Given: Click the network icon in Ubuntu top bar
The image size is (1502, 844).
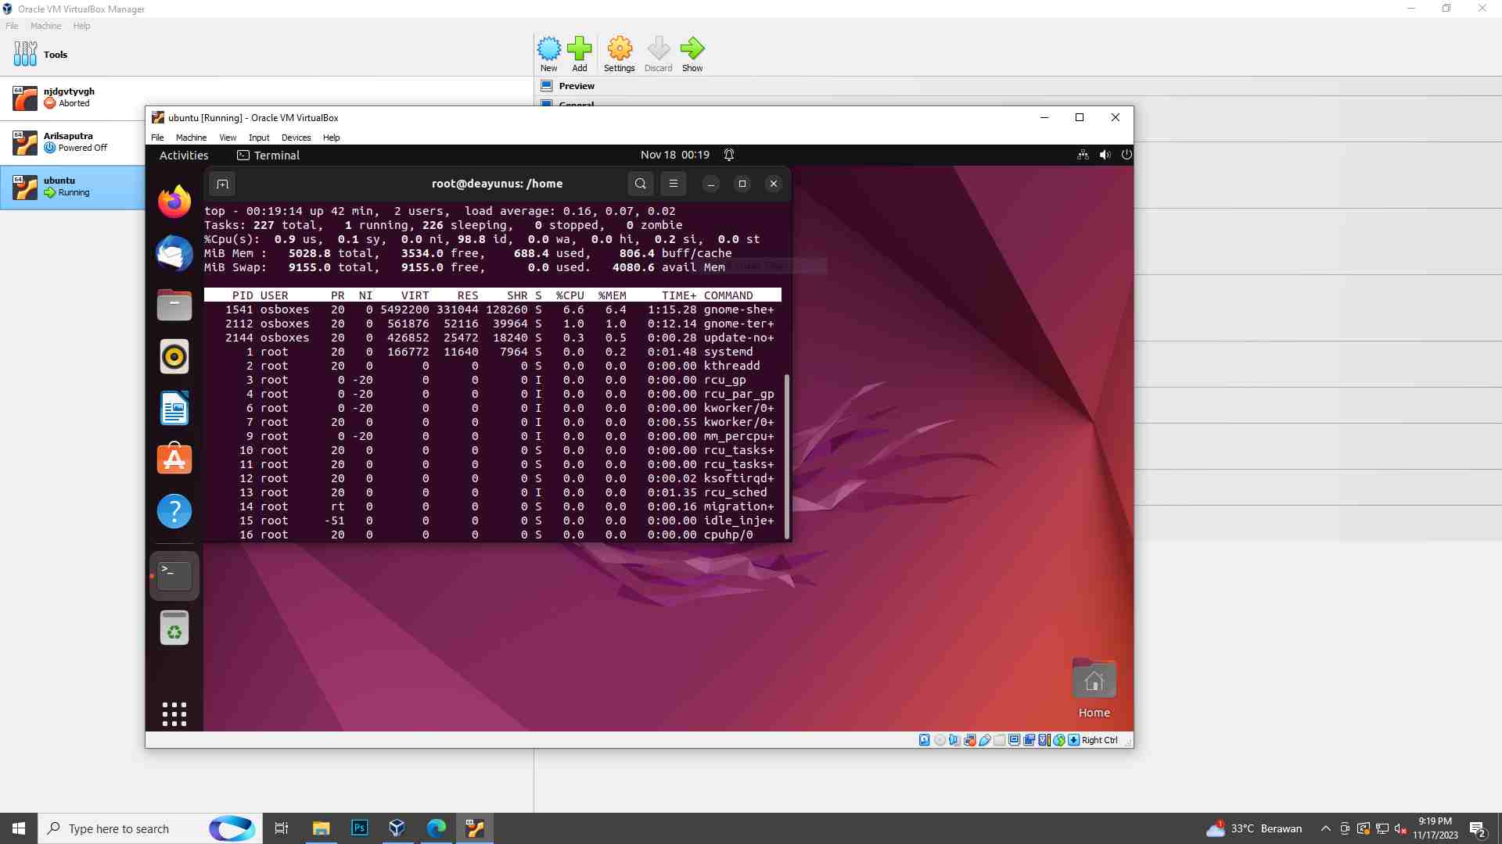Looking at the screenshot, I should [x=1083, y=155].
